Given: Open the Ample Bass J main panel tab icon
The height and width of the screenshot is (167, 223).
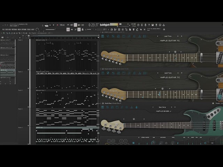Looking at the screenshot, I should pos(102,107).
